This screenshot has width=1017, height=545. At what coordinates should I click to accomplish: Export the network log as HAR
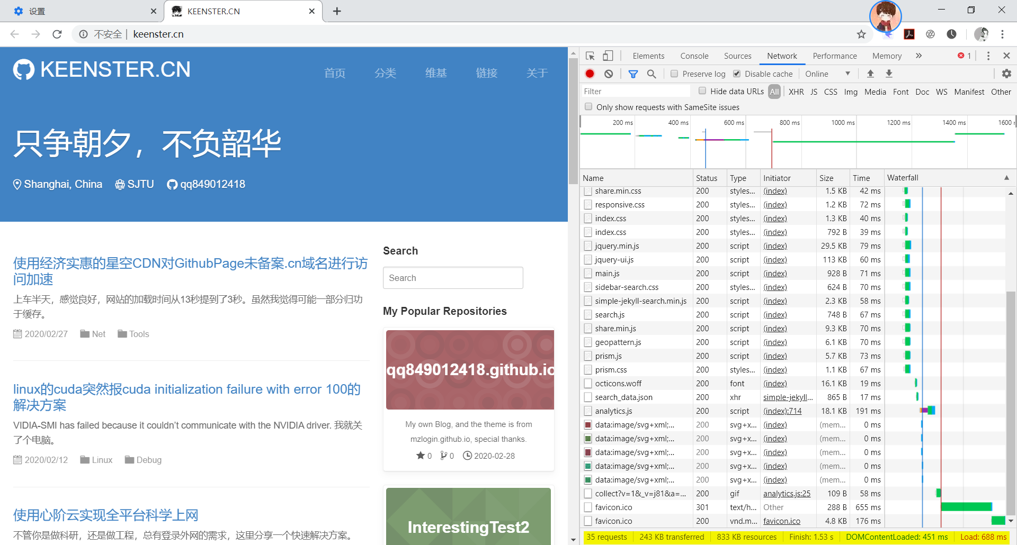889,74
